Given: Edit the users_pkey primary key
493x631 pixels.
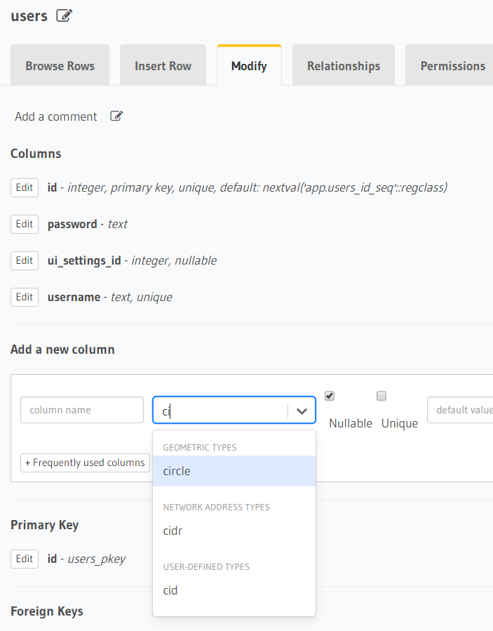Looking at the screenshot, I should (x=25, y=559).
